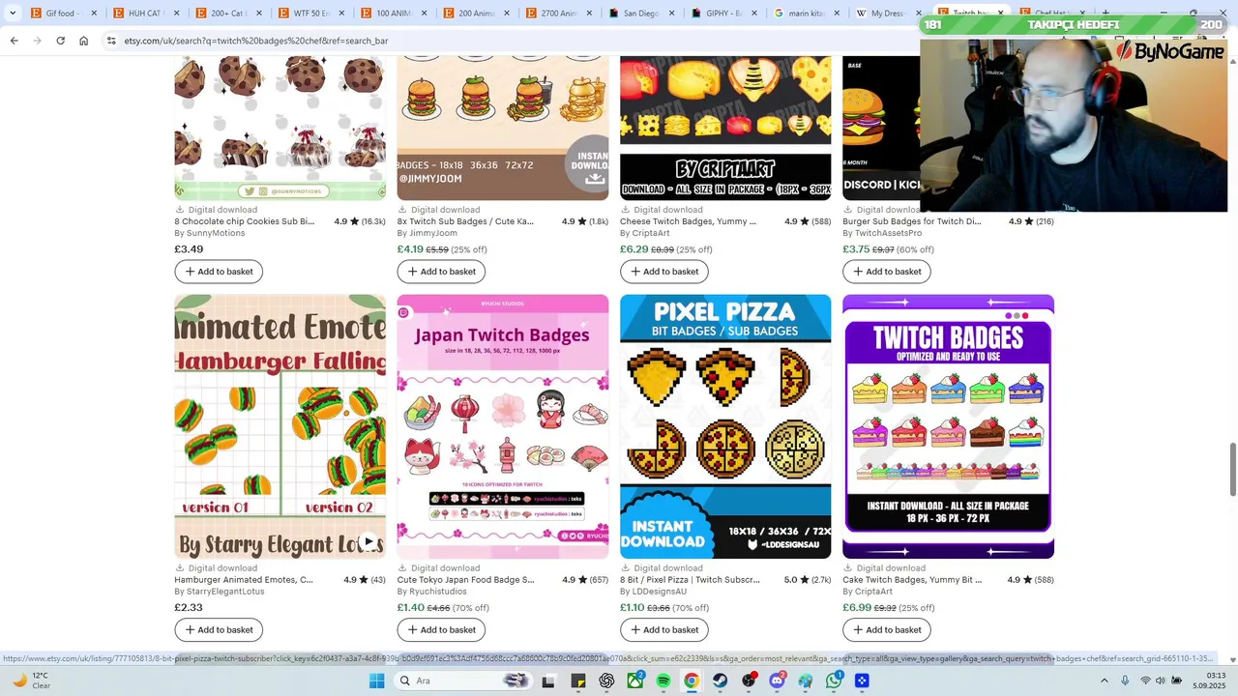Viewport: 1238px width, 696px height.
Task: Open 'Burger Sub Badges for Twitch Di...' title
Action: pos(911,221)
